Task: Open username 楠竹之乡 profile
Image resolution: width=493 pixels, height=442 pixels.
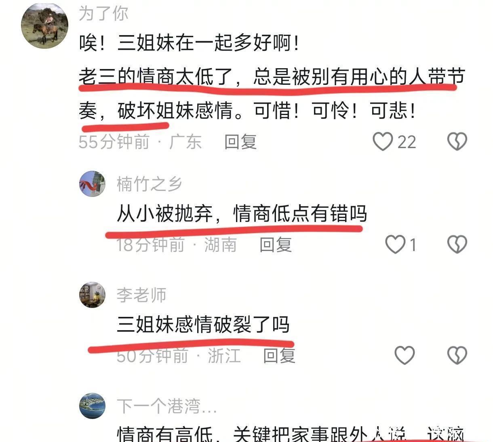Action: [149, 184]
